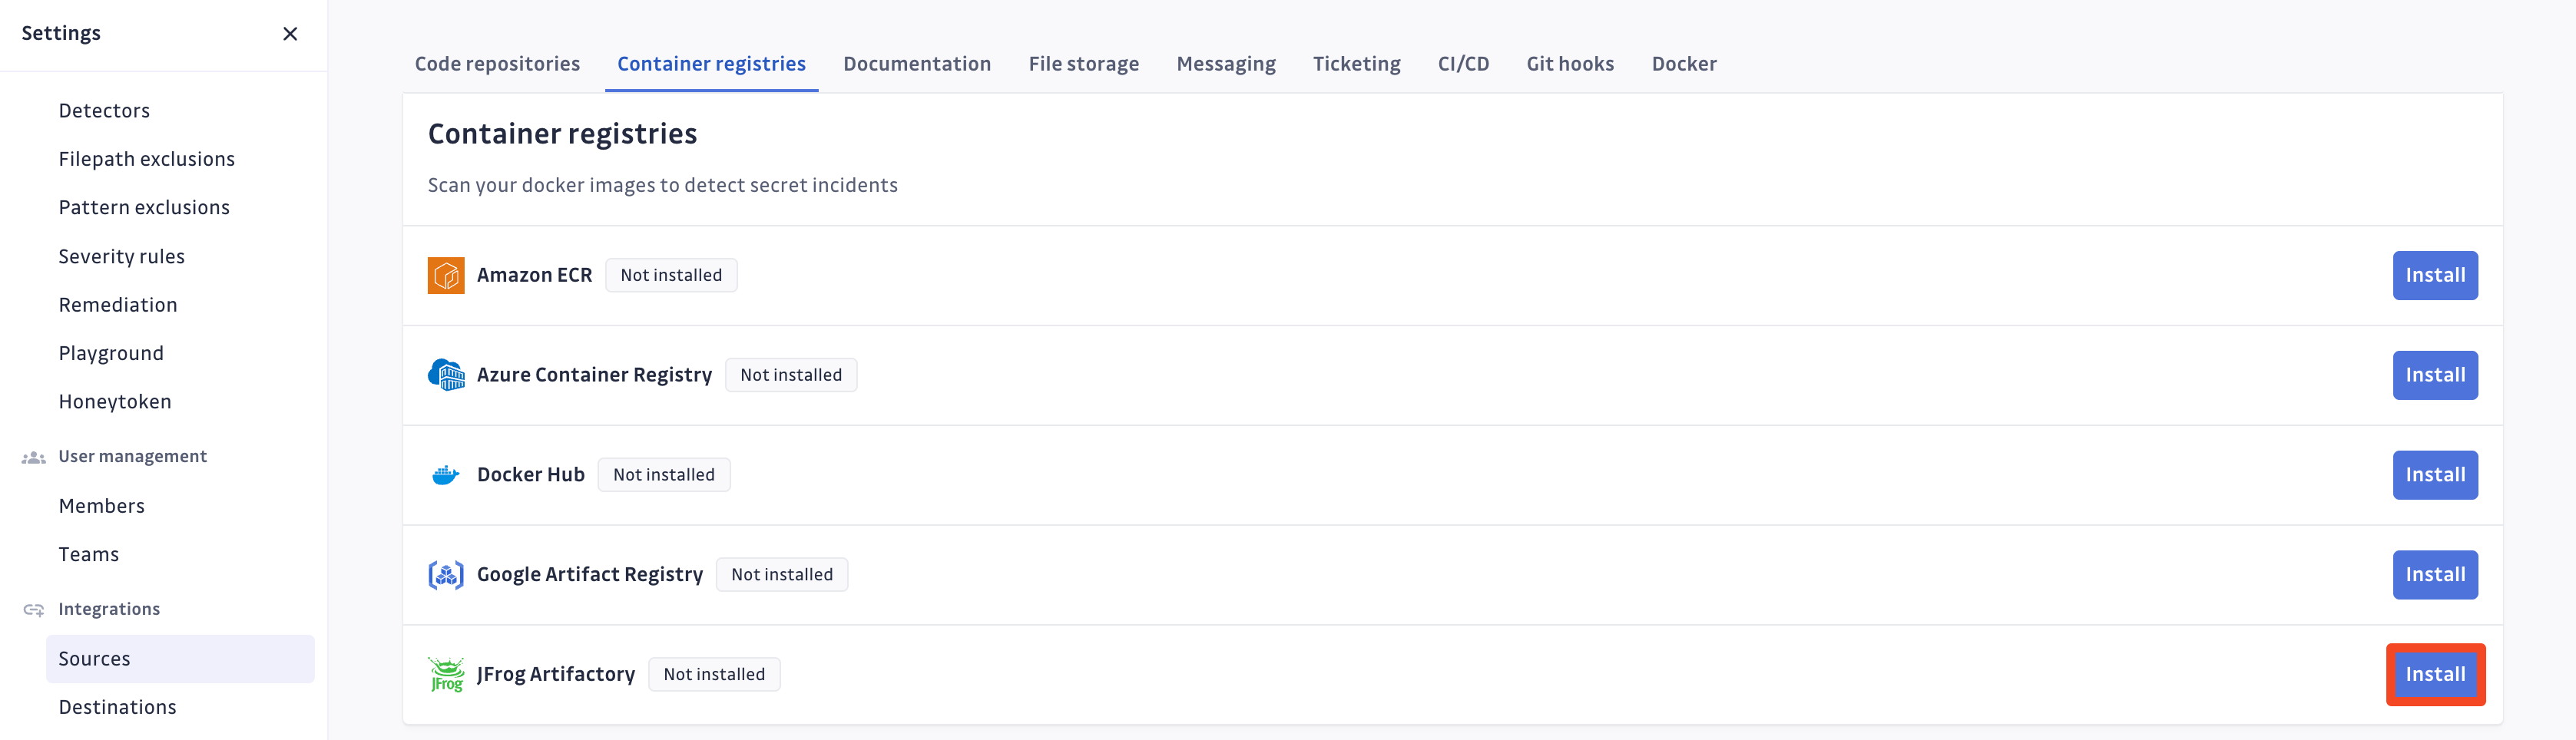This screenshot has width=2576, height=740.
Task: Click the Azure Container Registry logo icon
Action: point(446,375)
